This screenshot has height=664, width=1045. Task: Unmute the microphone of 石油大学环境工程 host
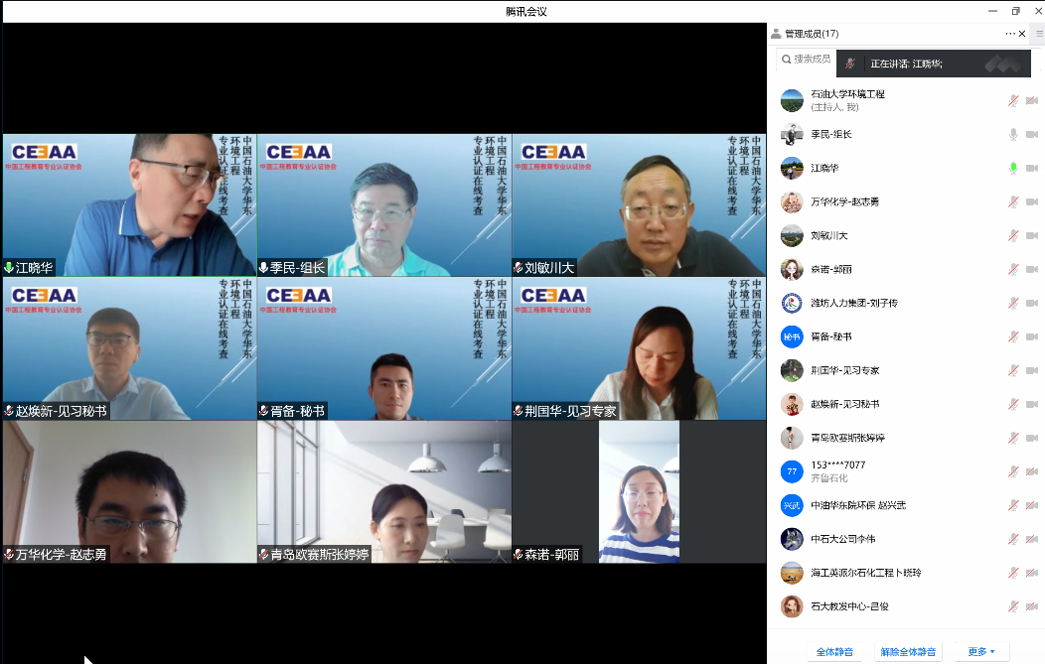pos(1013,100)
